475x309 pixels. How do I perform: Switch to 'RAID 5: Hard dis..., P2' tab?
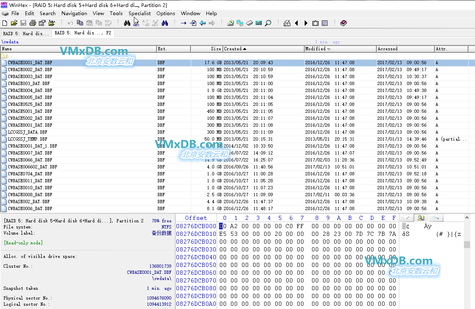[x=83, y=33]
